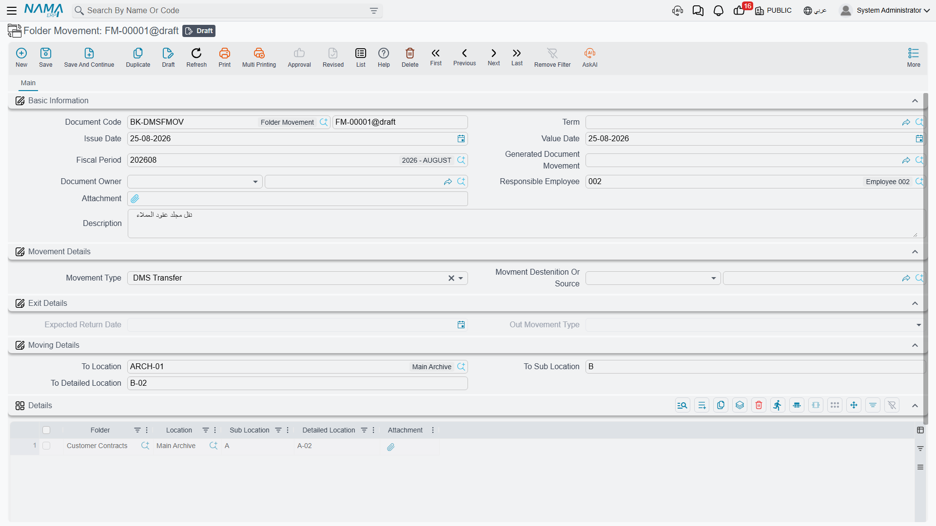The image size is (936, 526).
Task: Clear the DMS Transfer movement type
Action: coord(451,278)
